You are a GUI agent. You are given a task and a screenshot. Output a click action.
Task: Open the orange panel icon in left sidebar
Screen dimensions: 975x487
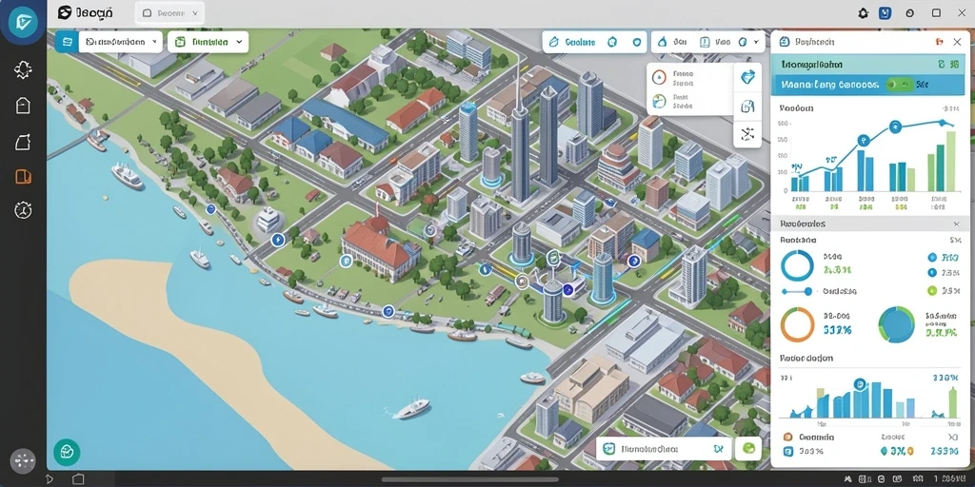[23, 176]
